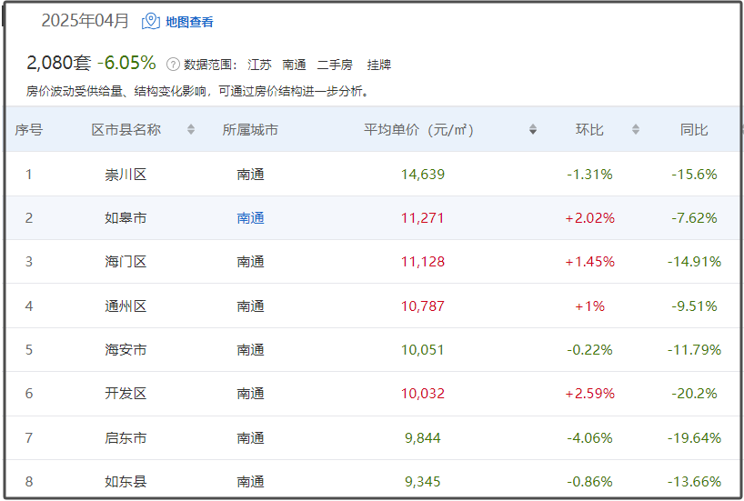The width and height of the screenshot is (744, 501).
Task: Click price value 9,345
Action: click(x=423, y=482)
